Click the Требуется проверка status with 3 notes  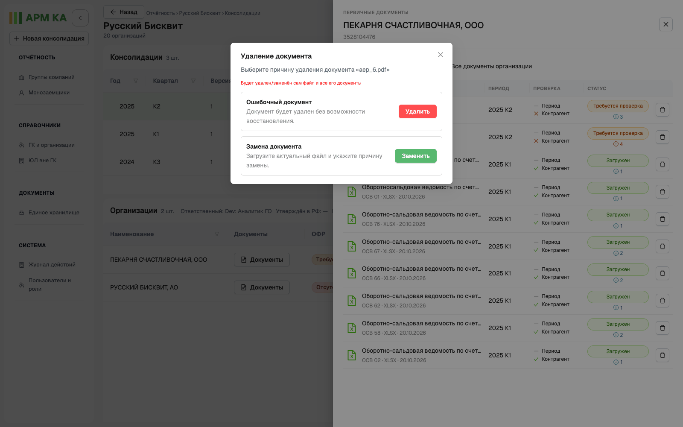pos(618,106)
